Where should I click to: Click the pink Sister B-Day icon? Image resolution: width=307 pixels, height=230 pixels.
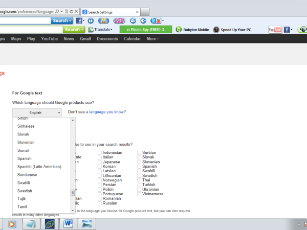tap(119, 20)
